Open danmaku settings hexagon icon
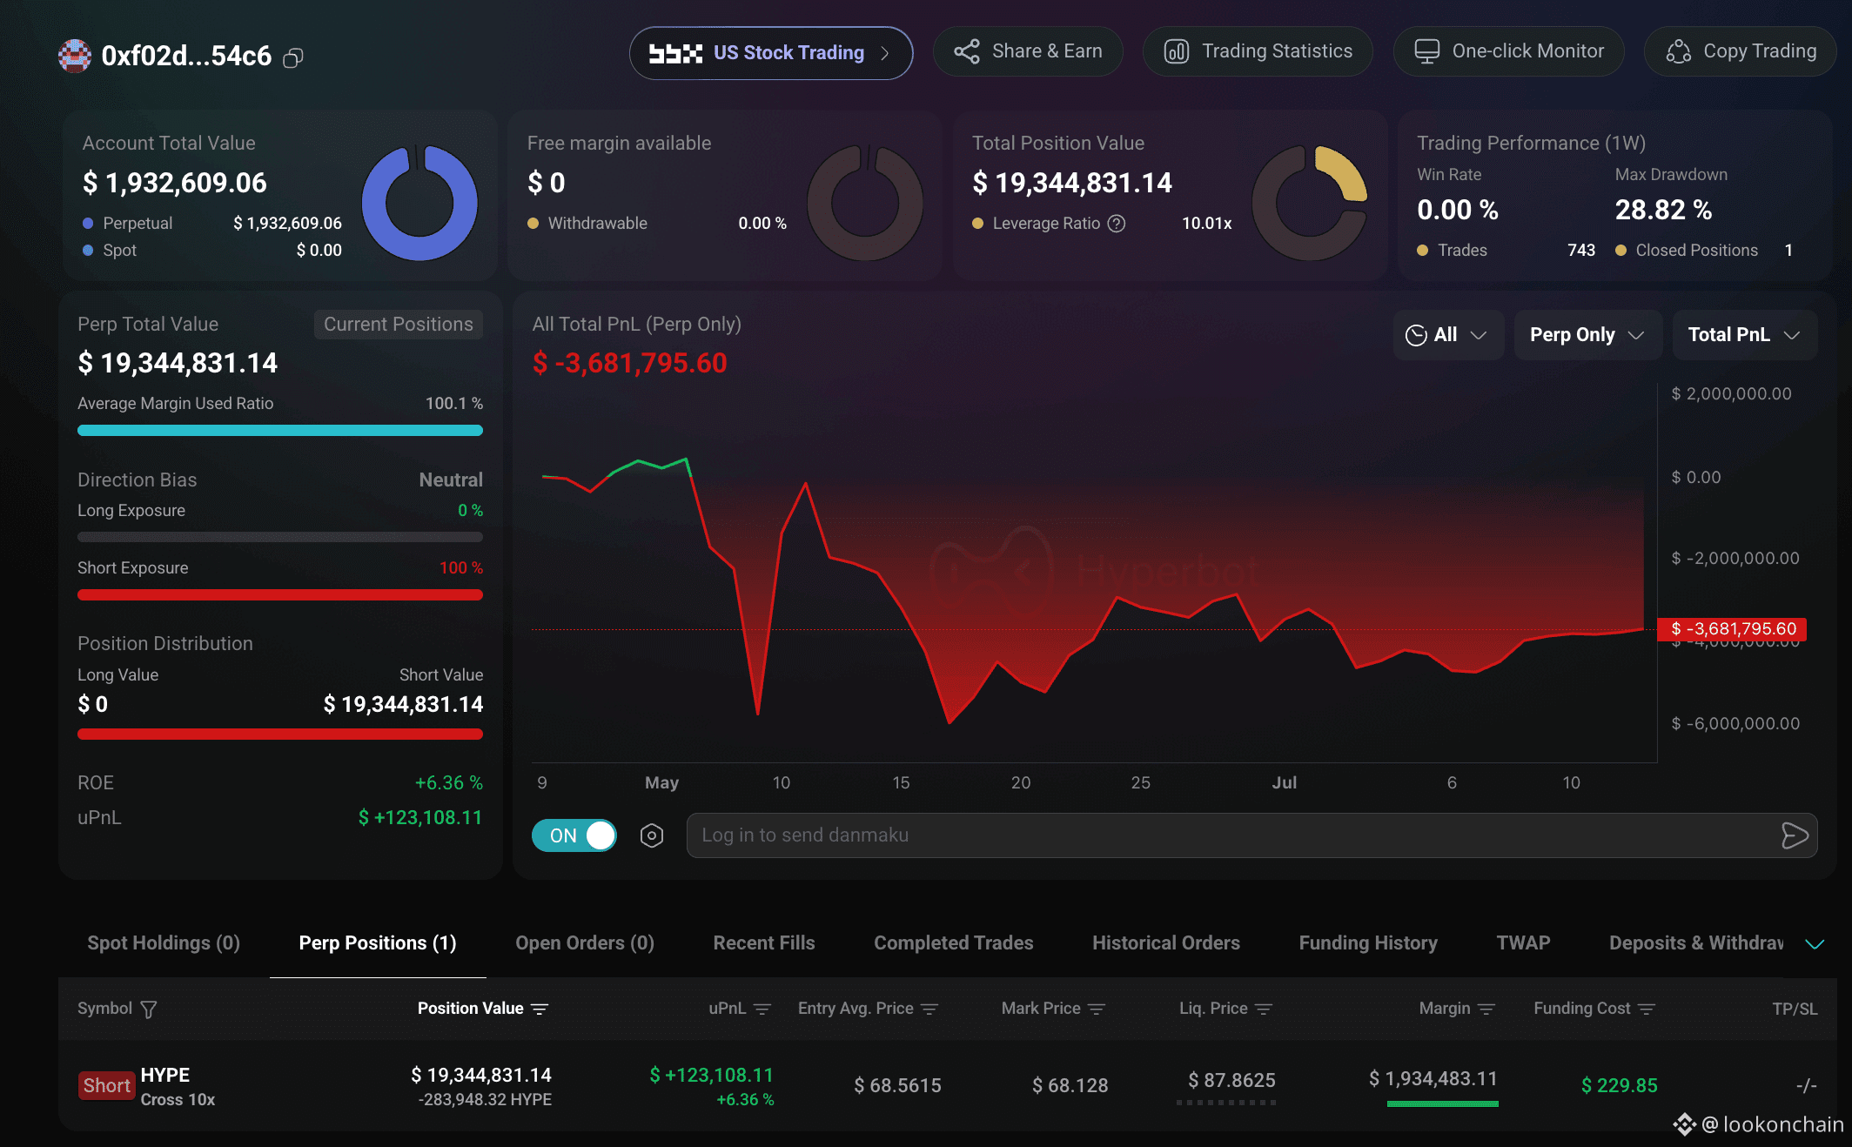Image resolution: width=1852 pixels, height=1147 pixels. click(652, 835)
